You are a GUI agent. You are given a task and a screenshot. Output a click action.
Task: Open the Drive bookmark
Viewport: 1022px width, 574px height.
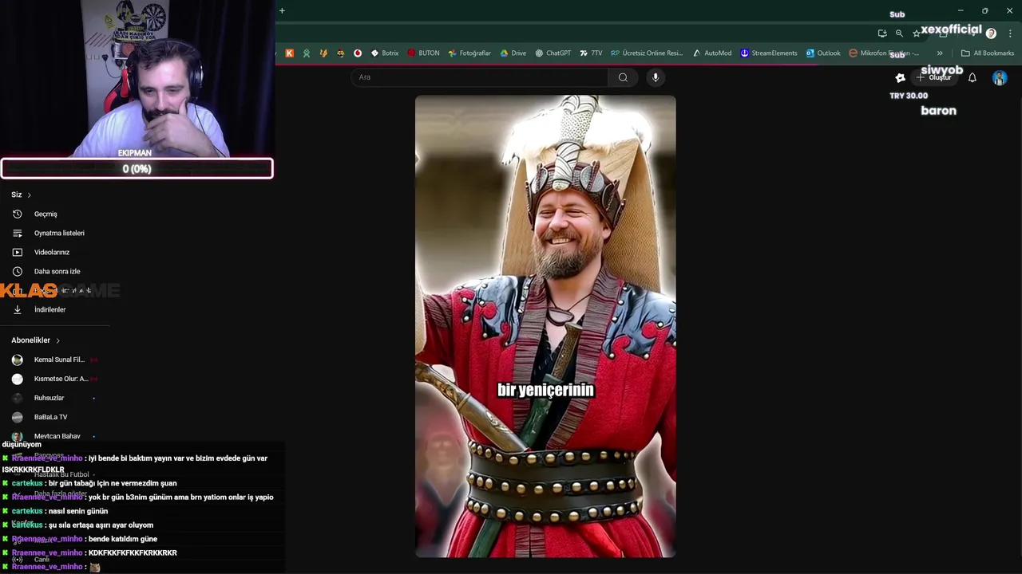pos(513,53)
